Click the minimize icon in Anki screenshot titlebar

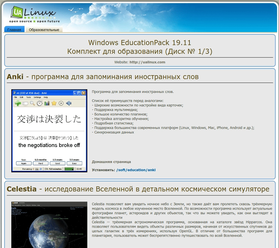pos(75,93)
